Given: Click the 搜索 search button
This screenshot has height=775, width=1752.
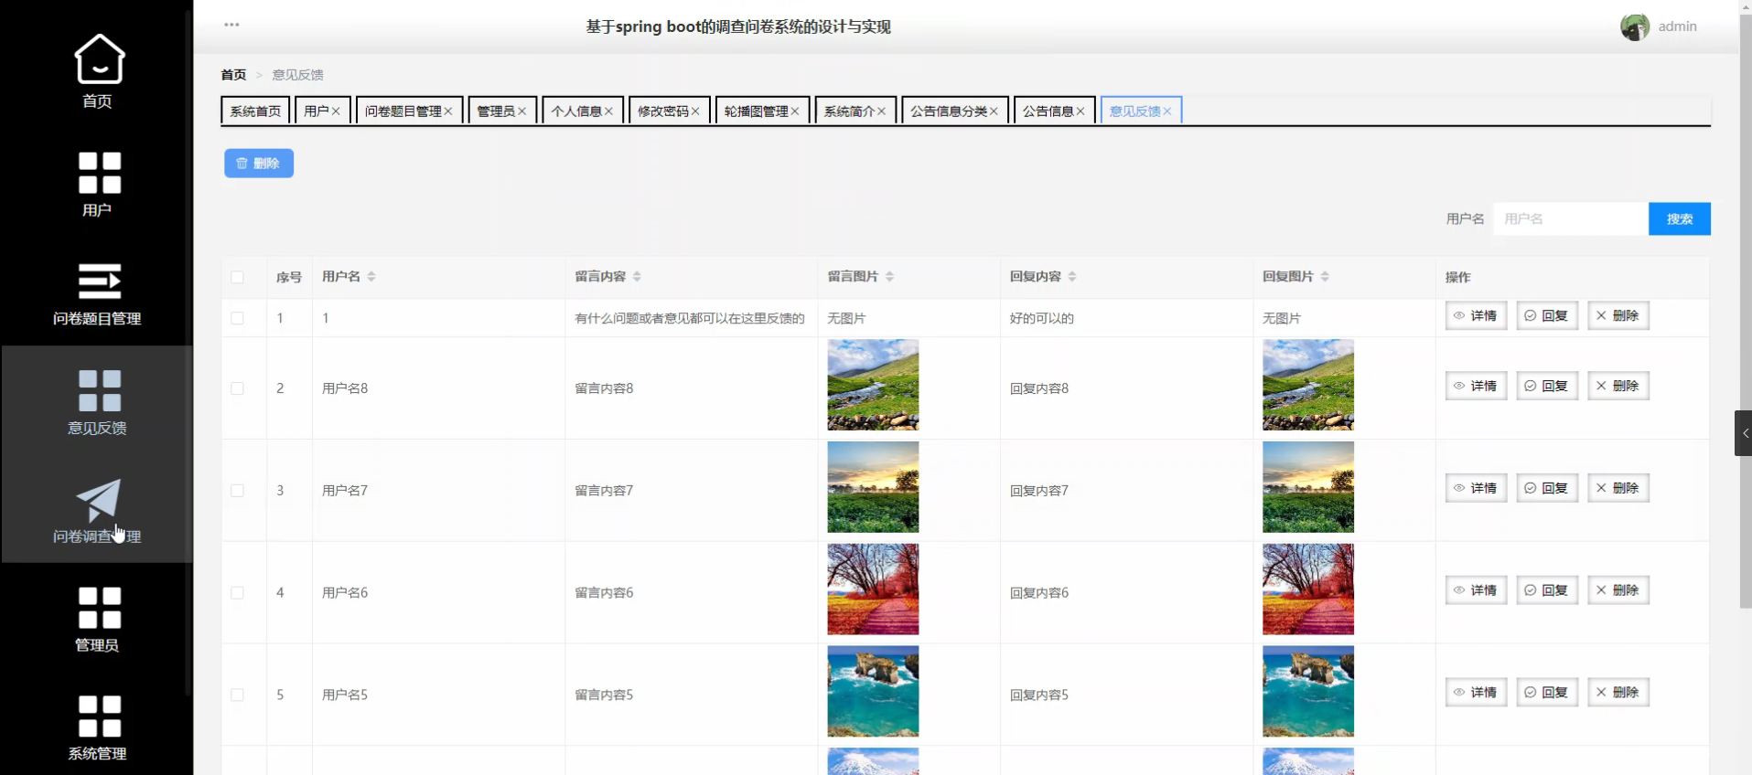Looking at the screenshot, I should coord(1680,219).
